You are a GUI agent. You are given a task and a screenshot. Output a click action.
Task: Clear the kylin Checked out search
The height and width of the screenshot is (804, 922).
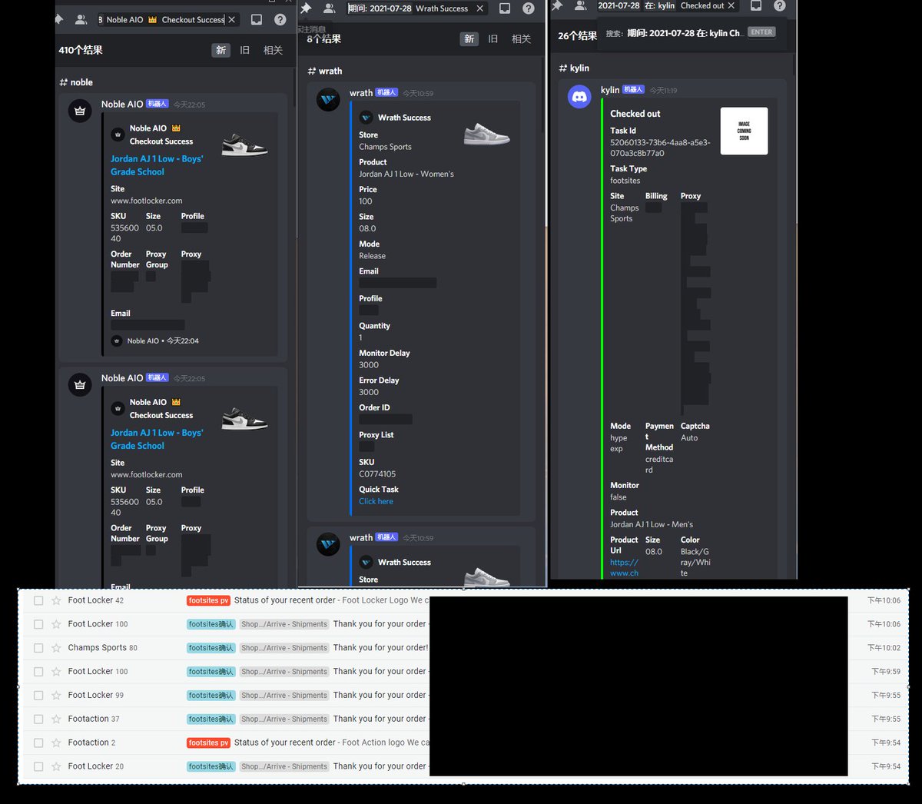coord(731,5)
